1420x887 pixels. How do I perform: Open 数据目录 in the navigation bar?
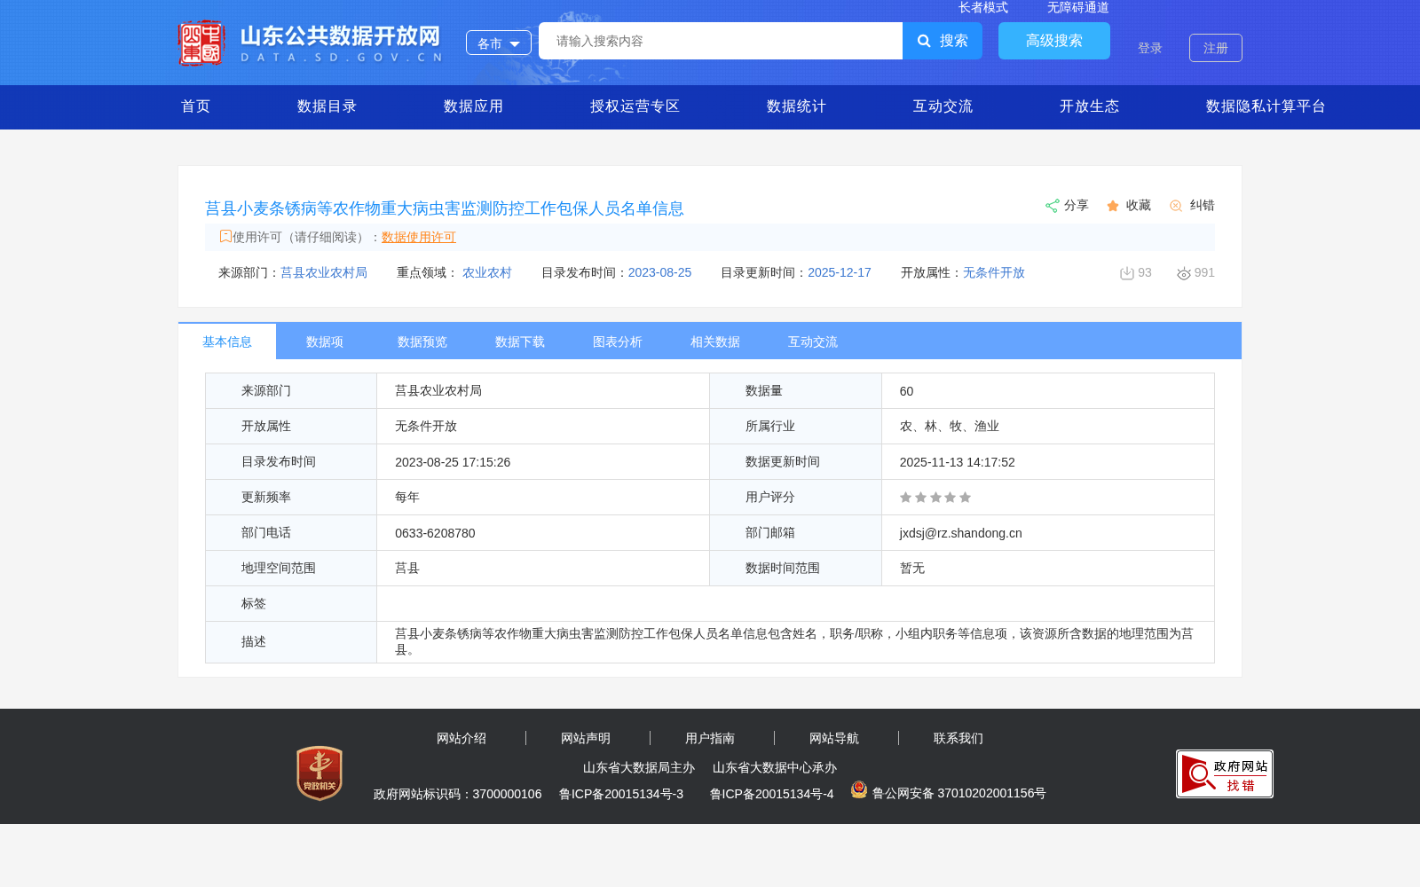coord(327,106)
